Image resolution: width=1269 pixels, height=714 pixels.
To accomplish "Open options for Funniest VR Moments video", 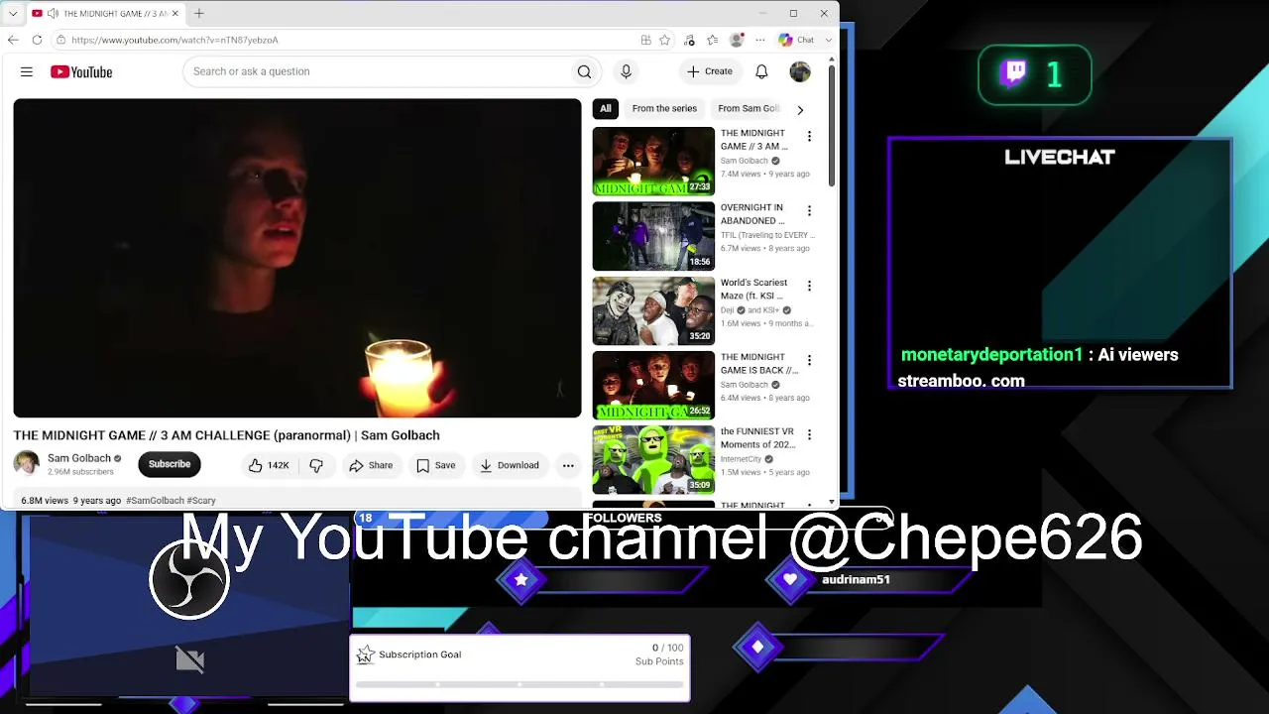I will pyautogui.click(x=809, y=434).
